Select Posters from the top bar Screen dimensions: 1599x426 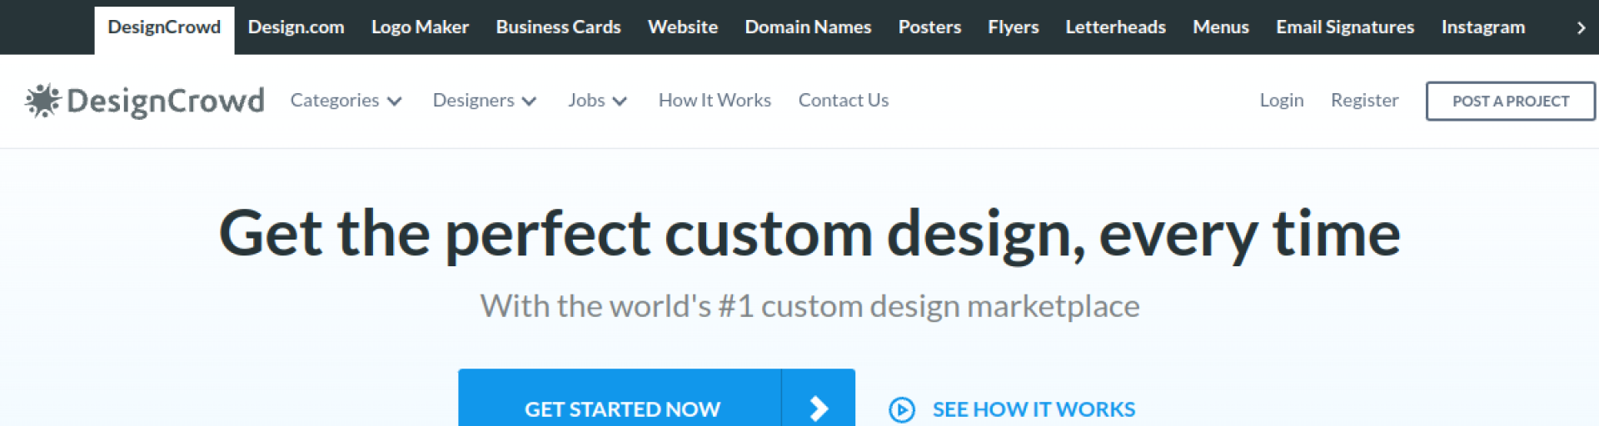click(x=929, y=27)
